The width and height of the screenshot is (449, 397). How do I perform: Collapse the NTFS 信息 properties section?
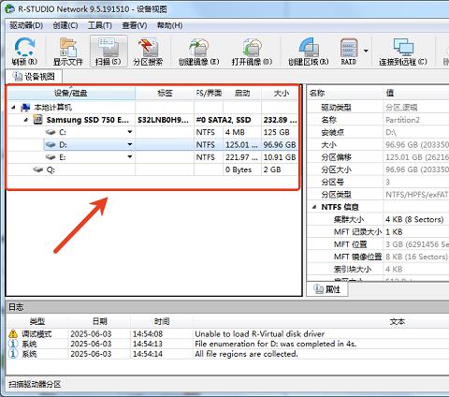point(315,207)
